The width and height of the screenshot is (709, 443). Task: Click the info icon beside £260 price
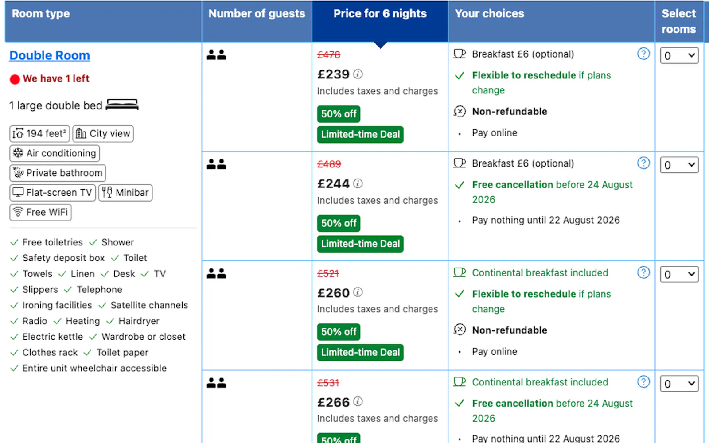pyautogui.click(x=358, y=292)
